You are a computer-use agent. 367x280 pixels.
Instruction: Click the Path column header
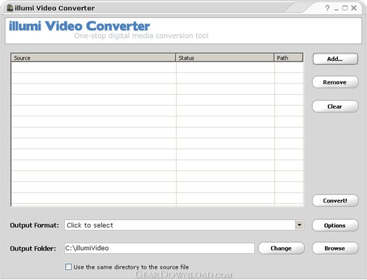(x=288, y=58)
